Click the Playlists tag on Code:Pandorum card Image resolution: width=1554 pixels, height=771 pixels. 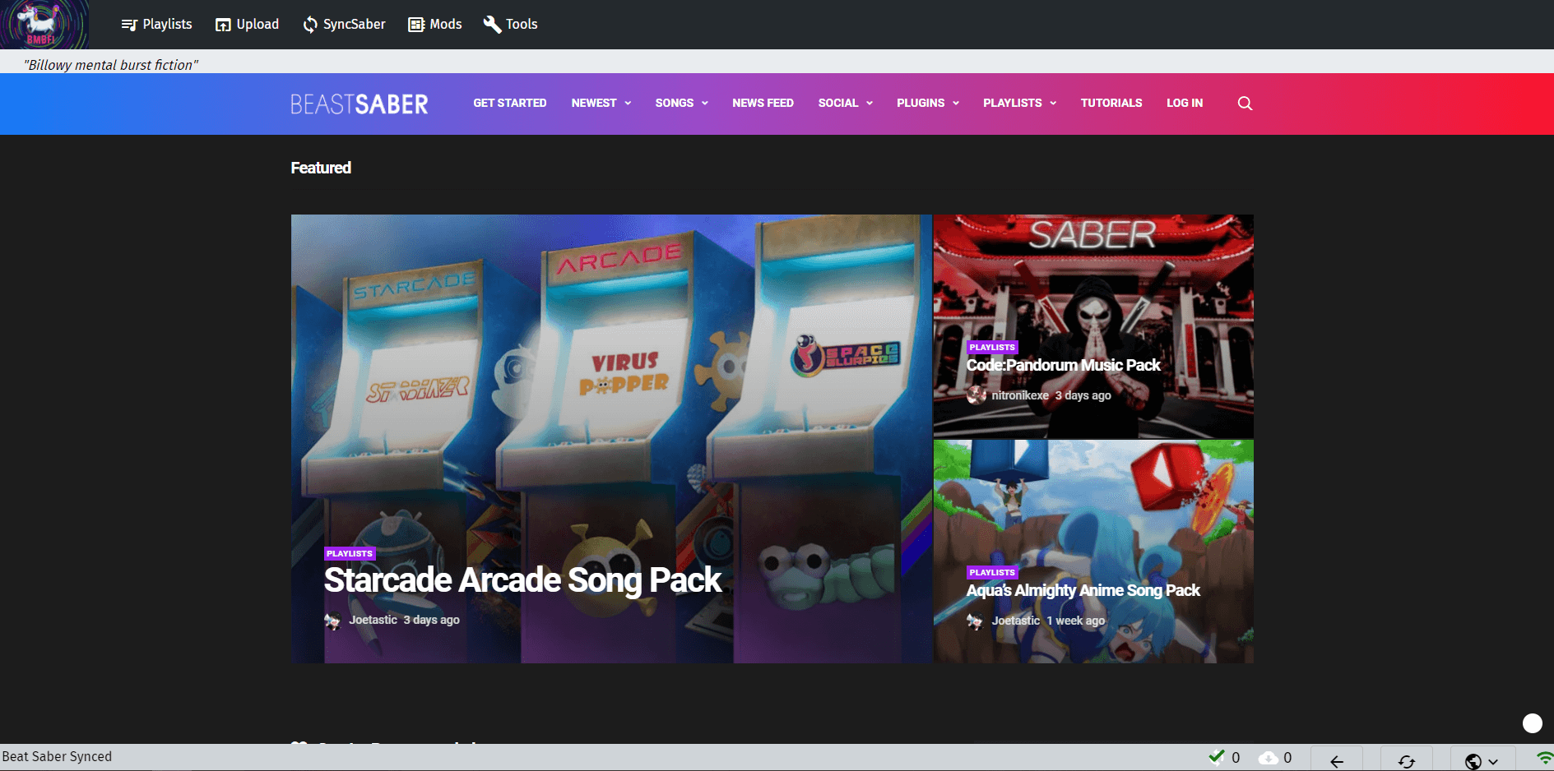point(992,348)
